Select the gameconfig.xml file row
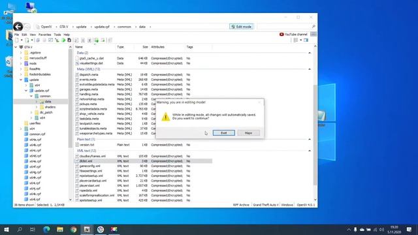The width and height of the screenshot is (418, 235). (144, 166)
